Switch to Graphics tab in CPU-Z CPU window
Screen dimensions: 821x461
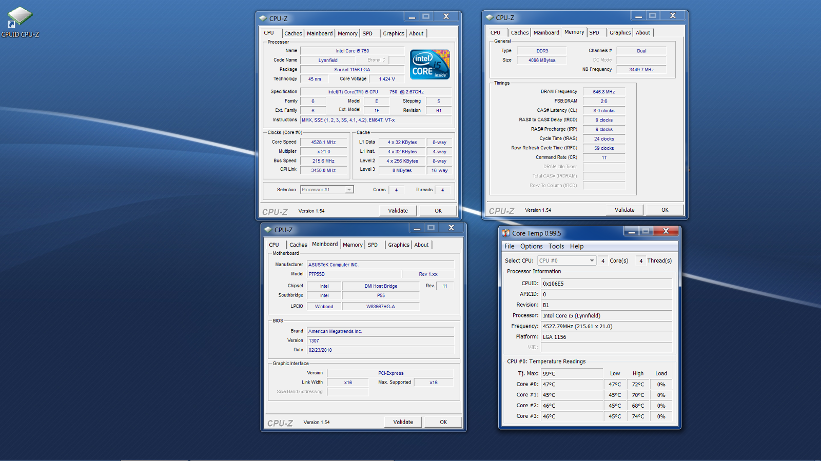click(394, 34)
